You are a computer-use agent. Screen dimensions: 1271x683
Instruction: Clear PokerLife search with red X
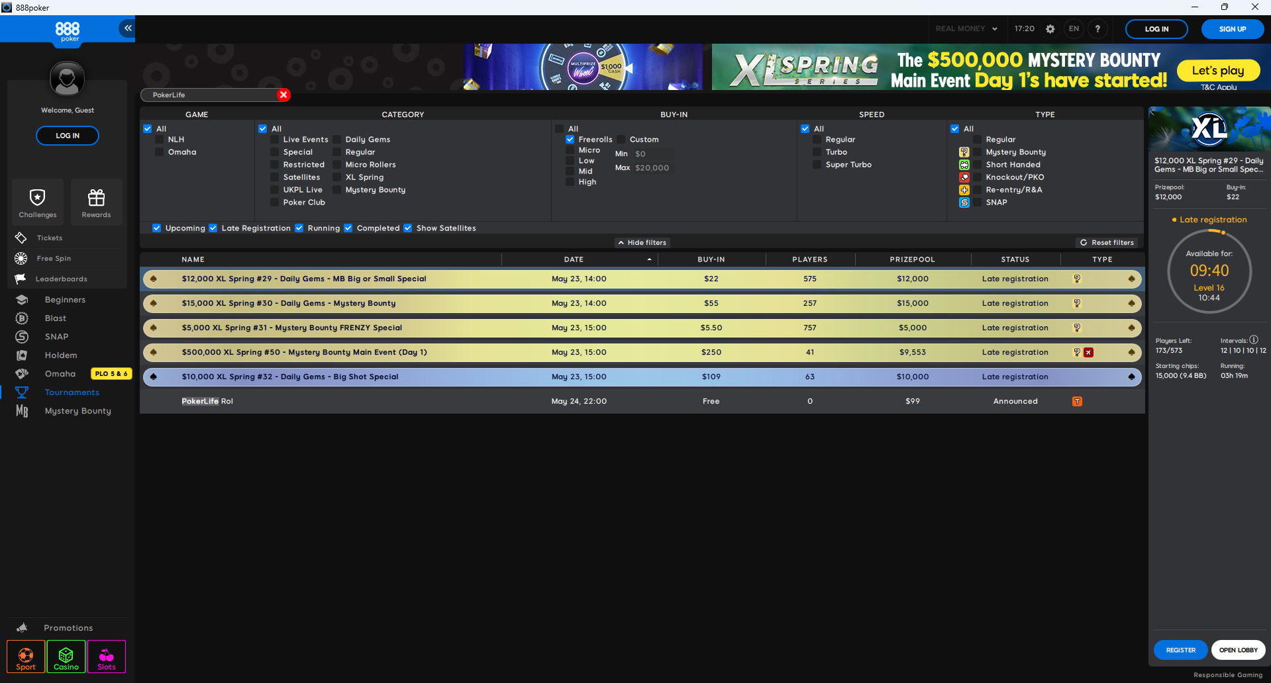[283, 95]
